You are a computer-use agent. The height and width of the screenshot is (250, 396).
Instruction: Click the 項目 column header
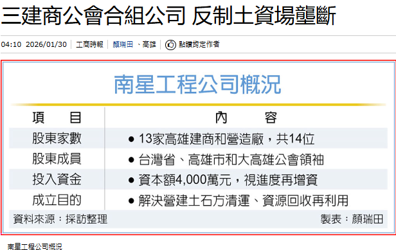57,118
